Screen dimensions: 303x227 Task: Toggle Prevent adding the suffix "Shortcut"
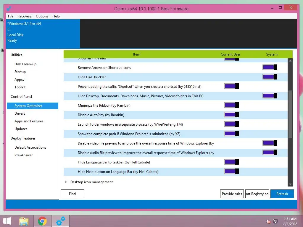point(231,86)
